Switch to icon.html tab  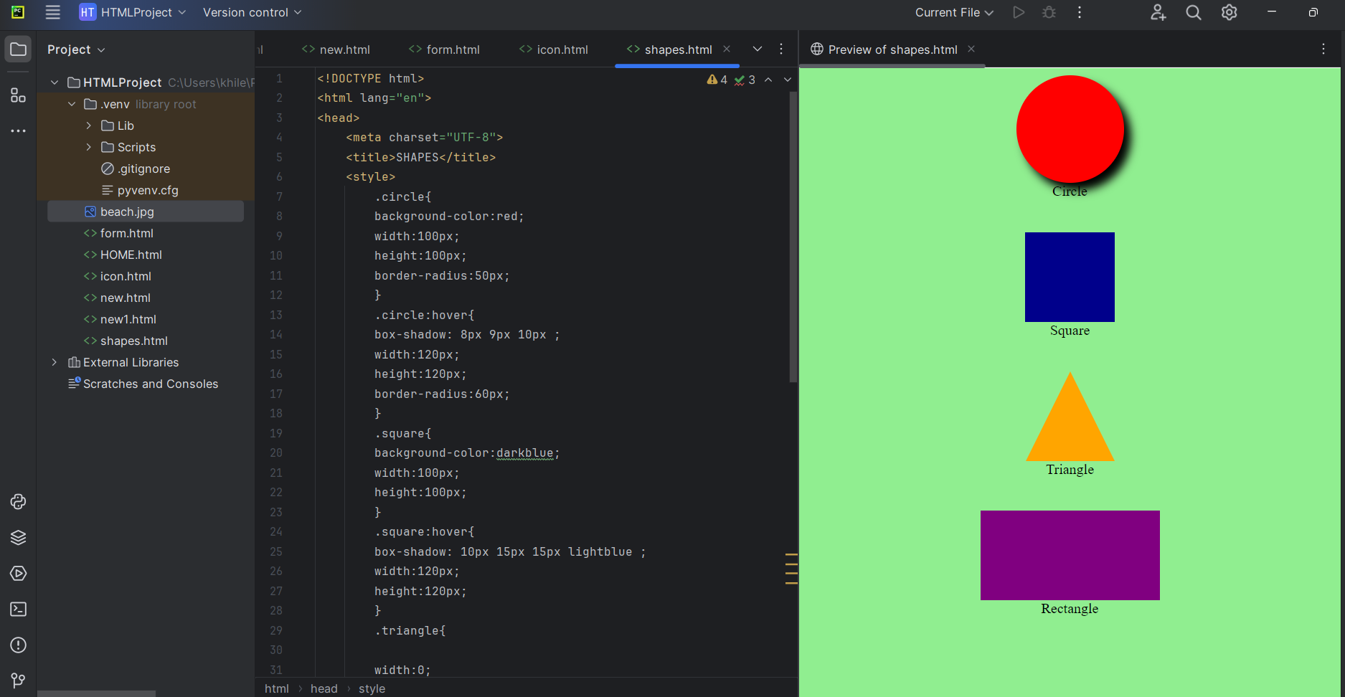[553, 49]
